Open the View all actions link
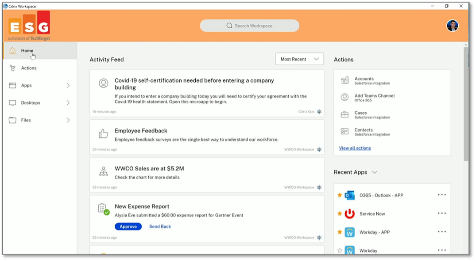 [x=355, y=148]
